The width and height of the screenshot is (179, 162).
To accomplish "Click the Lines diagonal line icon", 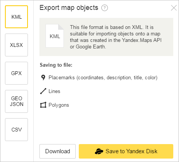I will click(43, 91).
